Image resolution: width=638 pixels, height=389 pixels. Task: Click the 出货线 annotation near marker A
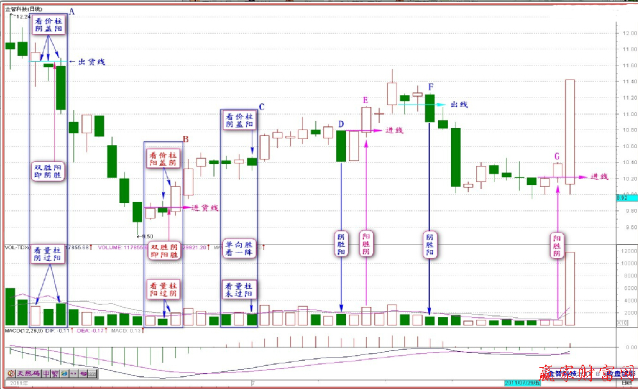(91, 62)
